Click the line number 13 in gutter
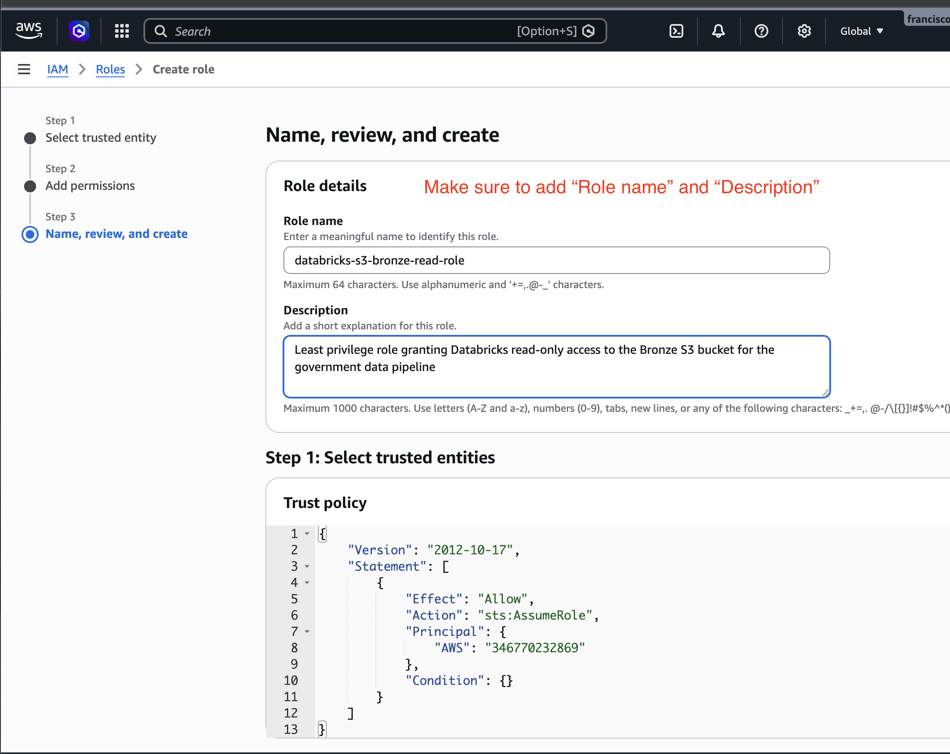Image resolution: width=950 pixels, height=754 pixels. coord(291,730)
